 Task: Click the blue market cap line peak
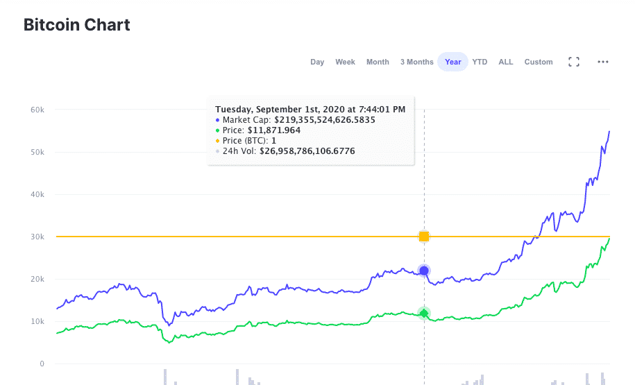coord(609,132)
